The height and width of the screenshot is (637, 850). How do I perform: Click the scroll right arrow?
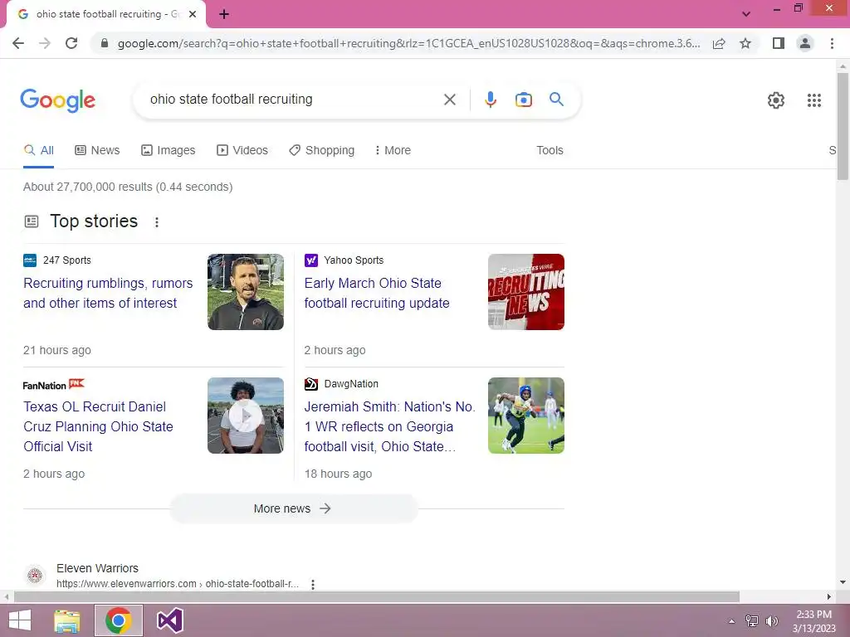[x=829, y=596]
